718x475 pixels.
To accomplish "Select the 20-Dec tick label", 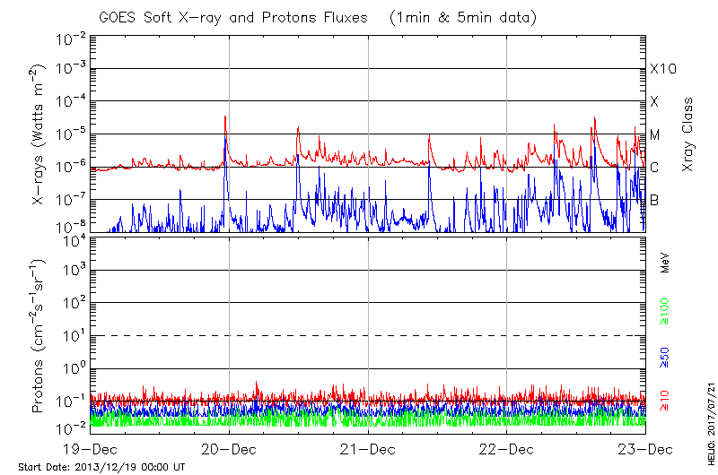I will pyautogui.click(x=229, y=448).
